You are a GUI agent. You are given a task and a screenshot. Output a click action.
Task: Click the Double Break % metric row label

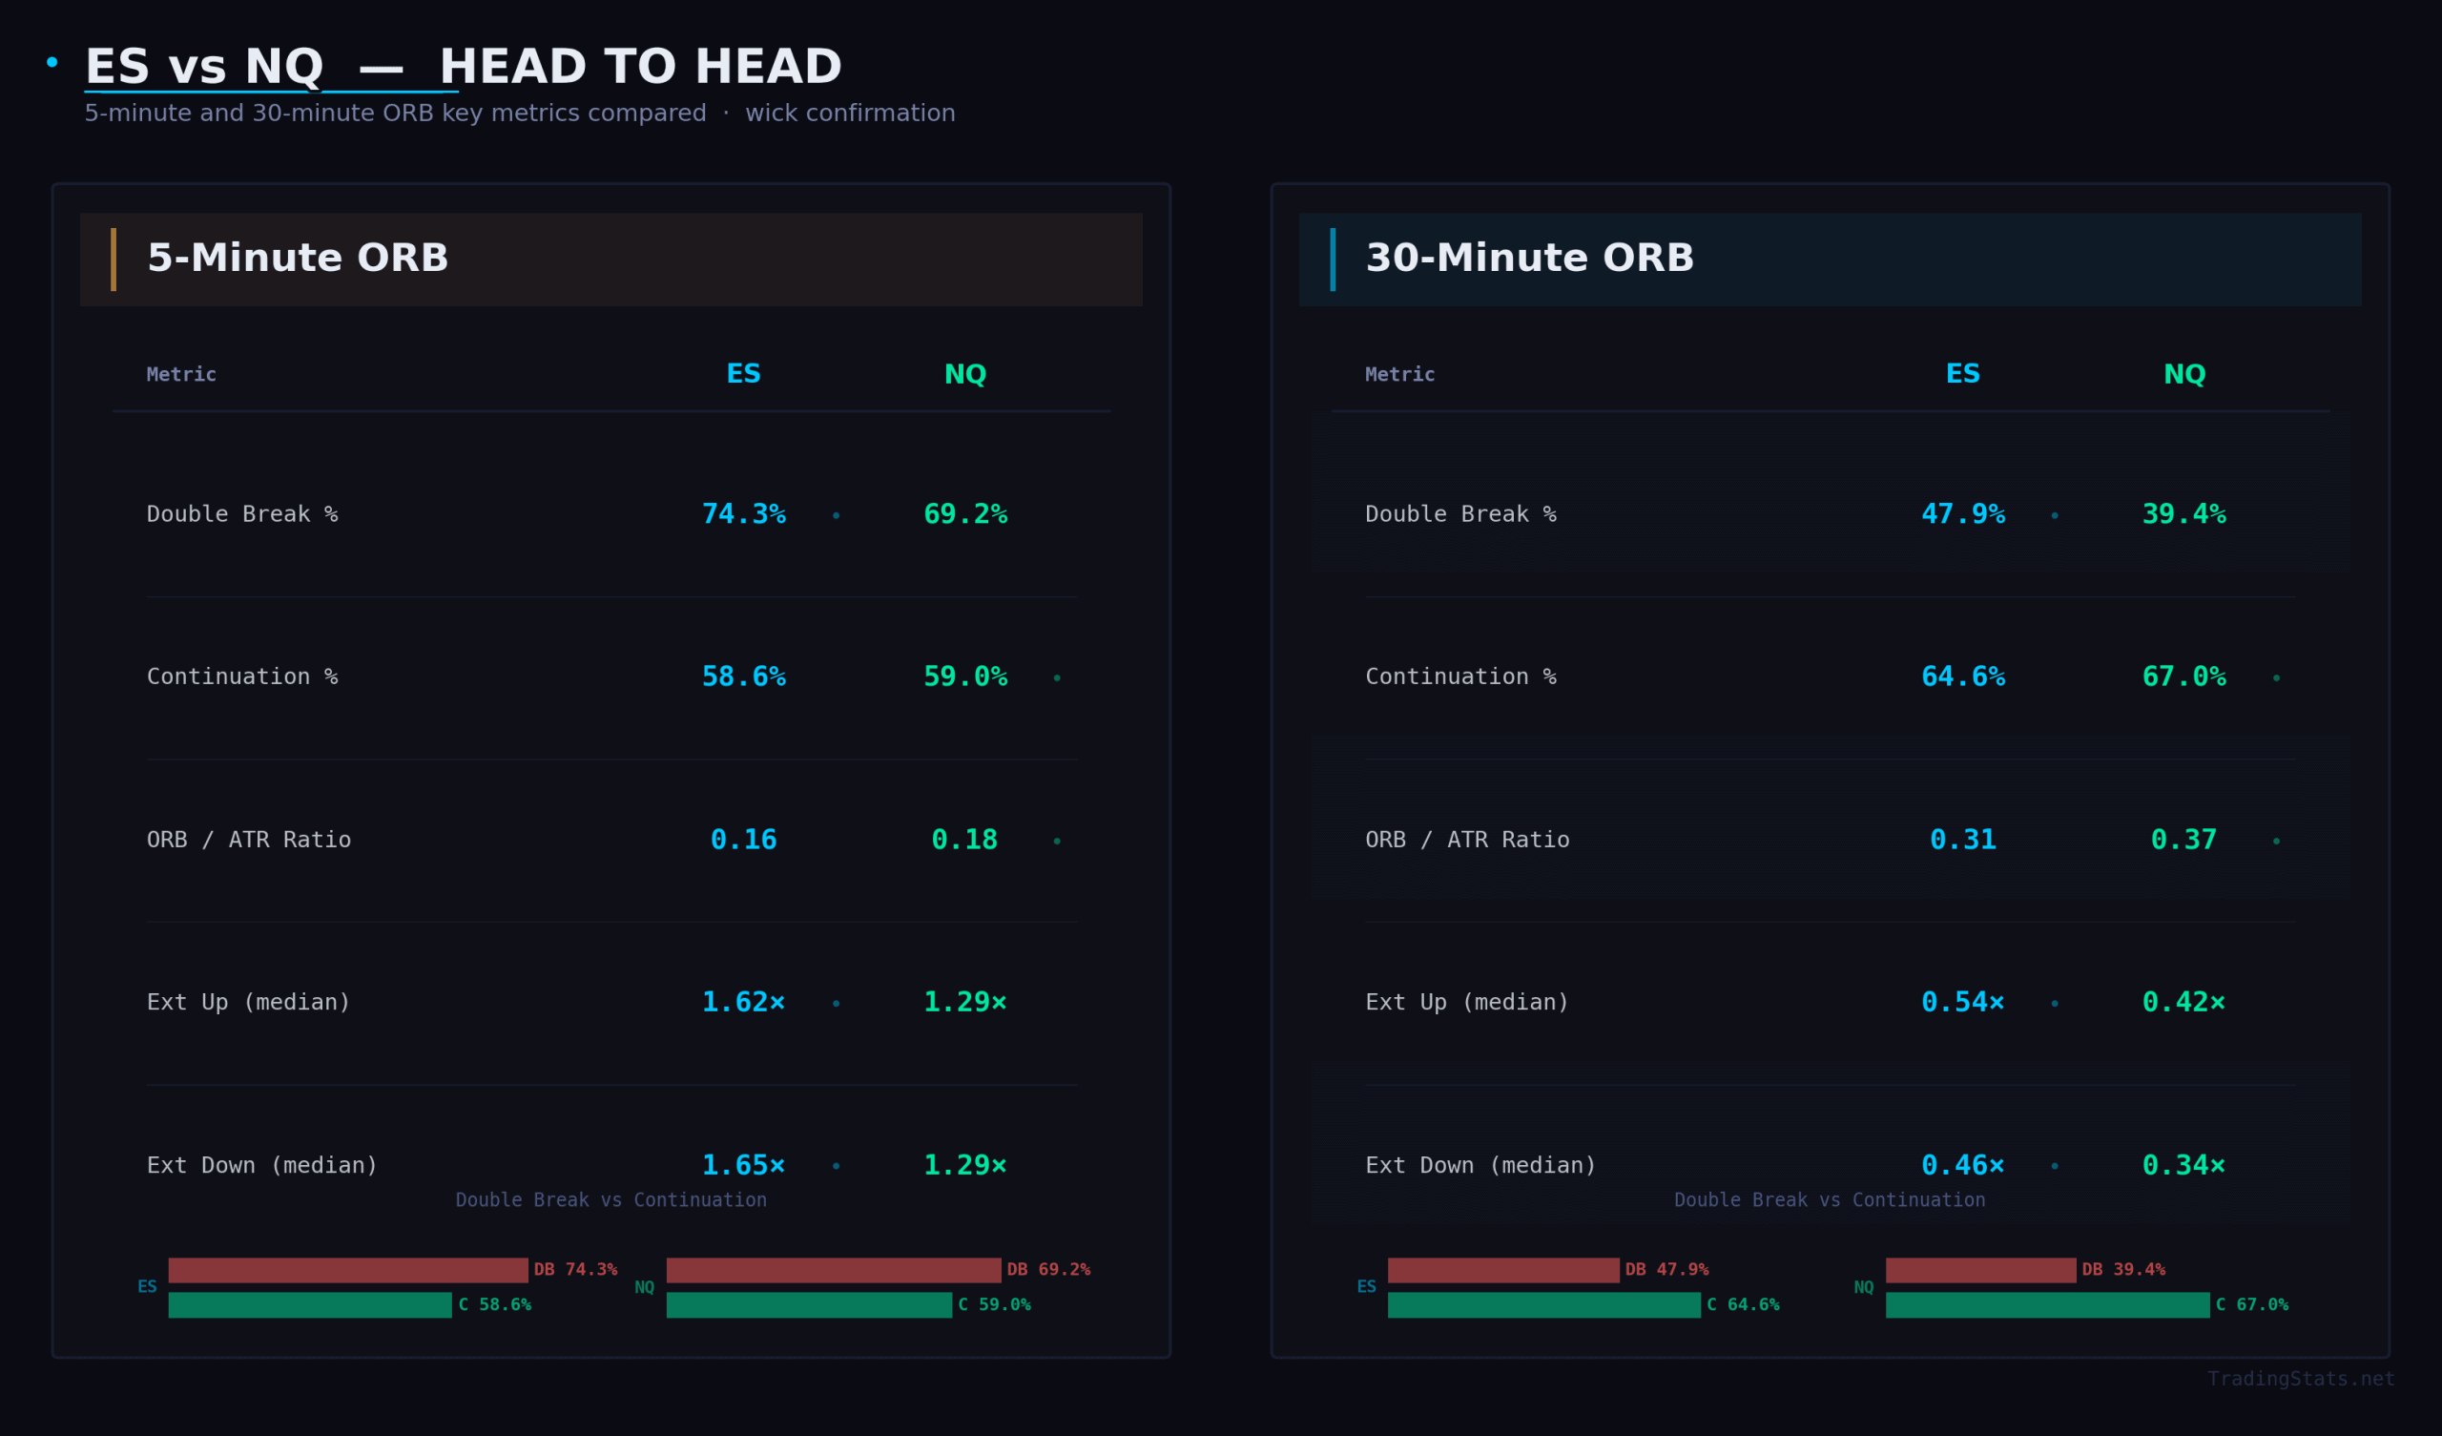click(242, 514)
